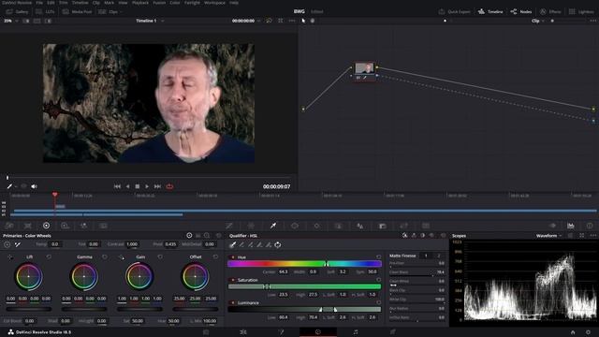Reset the Lift wheel

[49, 257]
